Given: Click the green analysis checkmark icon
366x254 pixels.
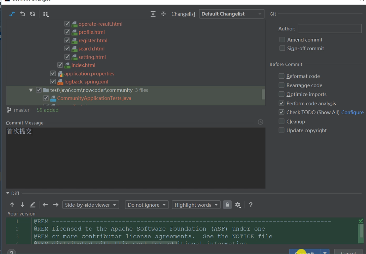Looking at the screenshot, I should [x=361, y=221].
